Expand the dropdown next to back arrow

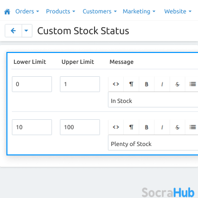(26, 31)
